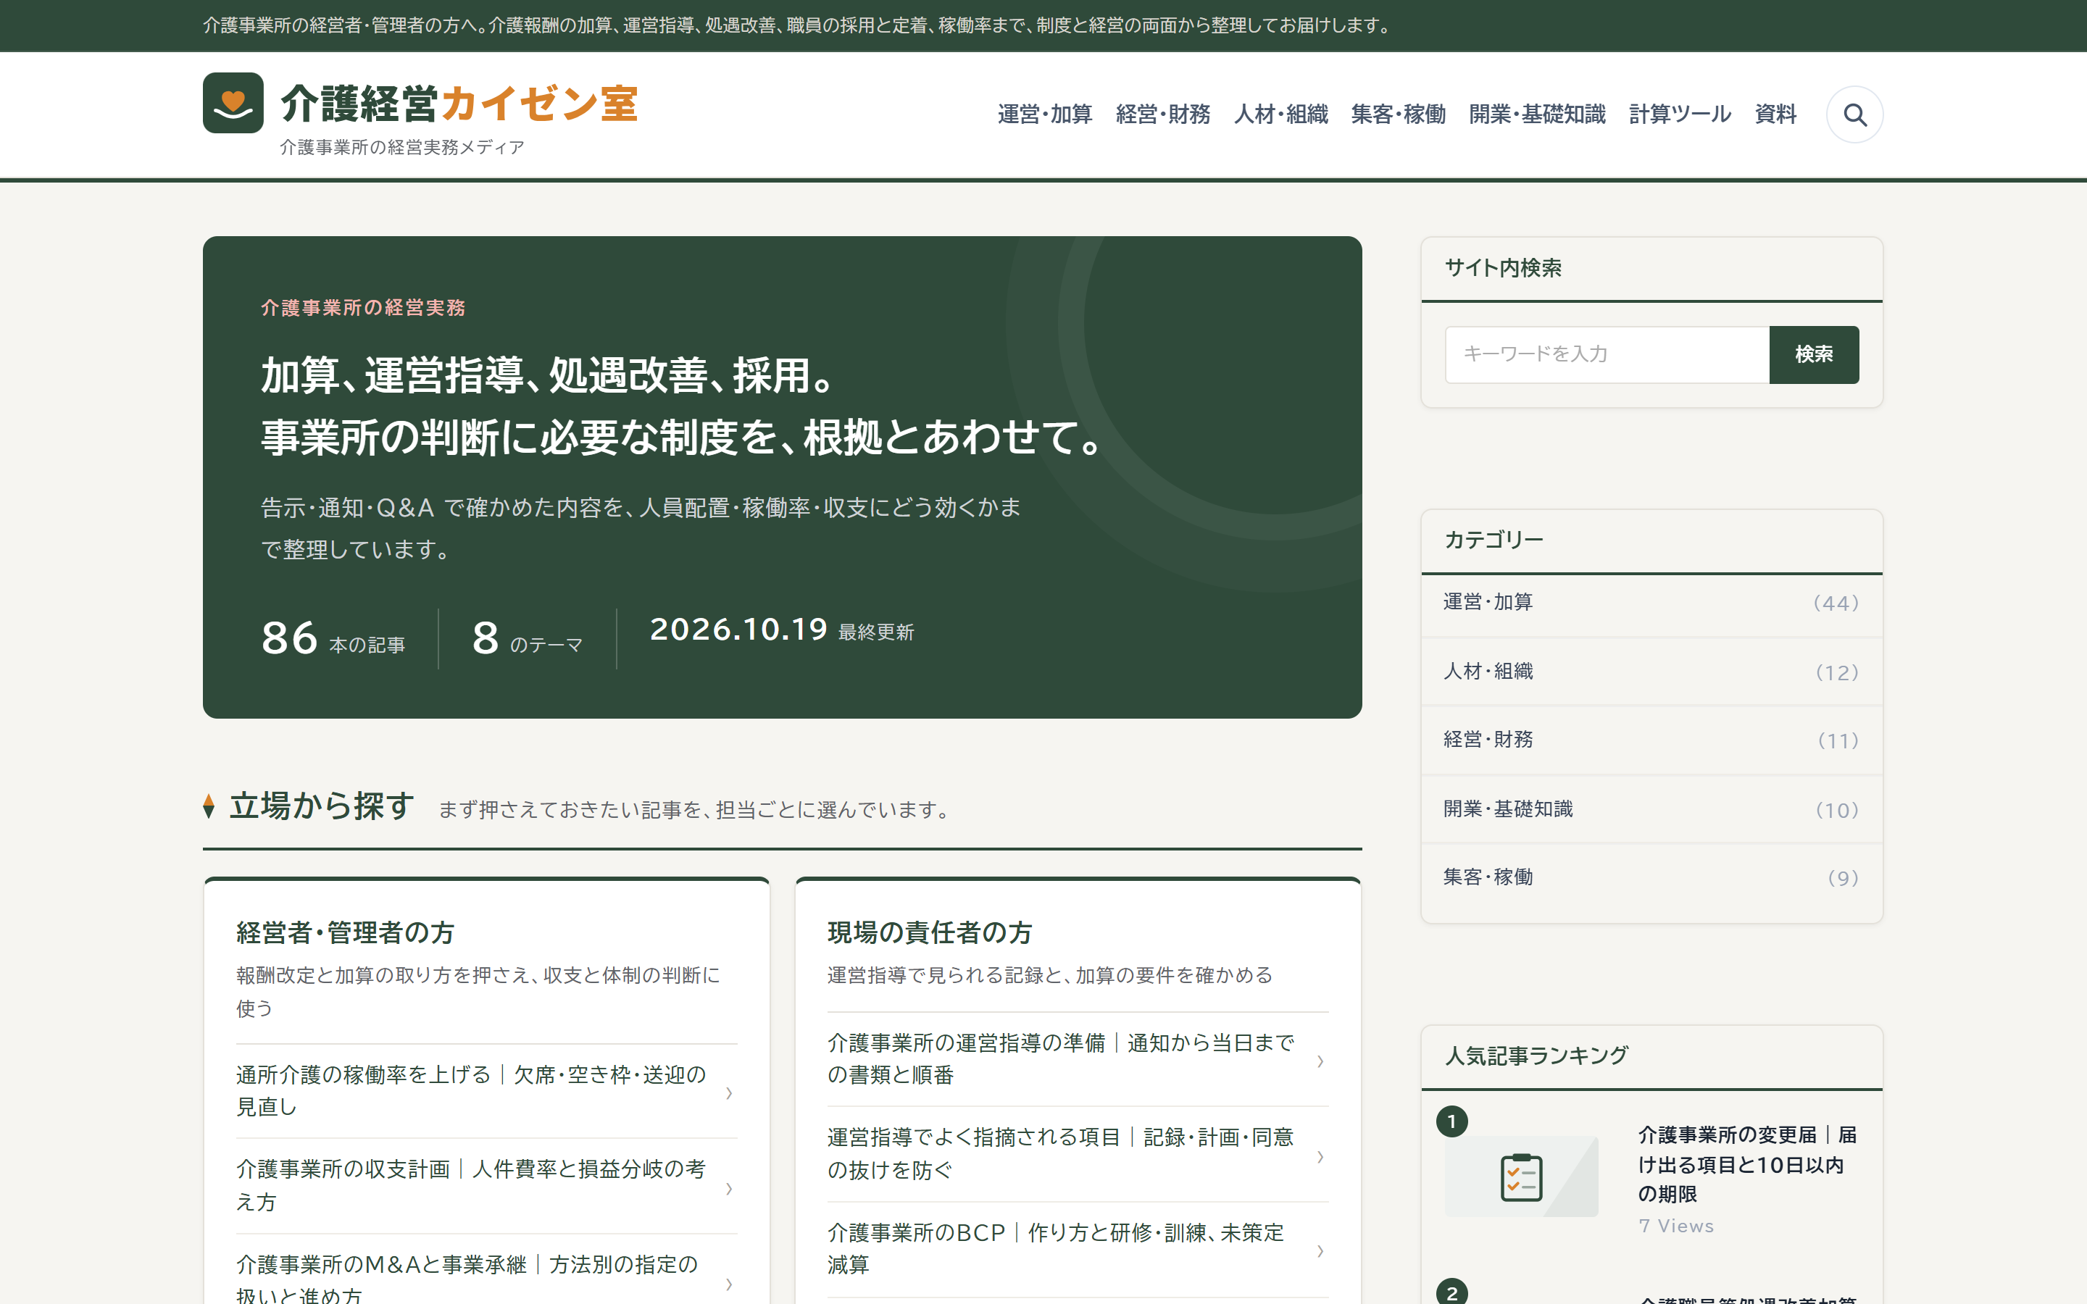Open 計算ツール in top navigation
The width and height of the screenshot is (2087, 1304).
click(1679, 114)
